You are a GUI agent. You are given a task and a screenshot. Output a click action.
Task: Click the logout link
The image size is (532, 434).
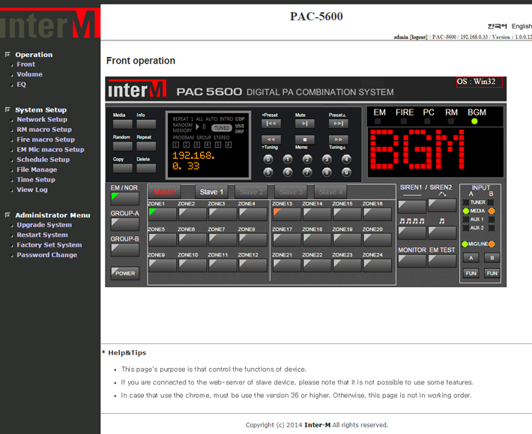tap(418, 37)
